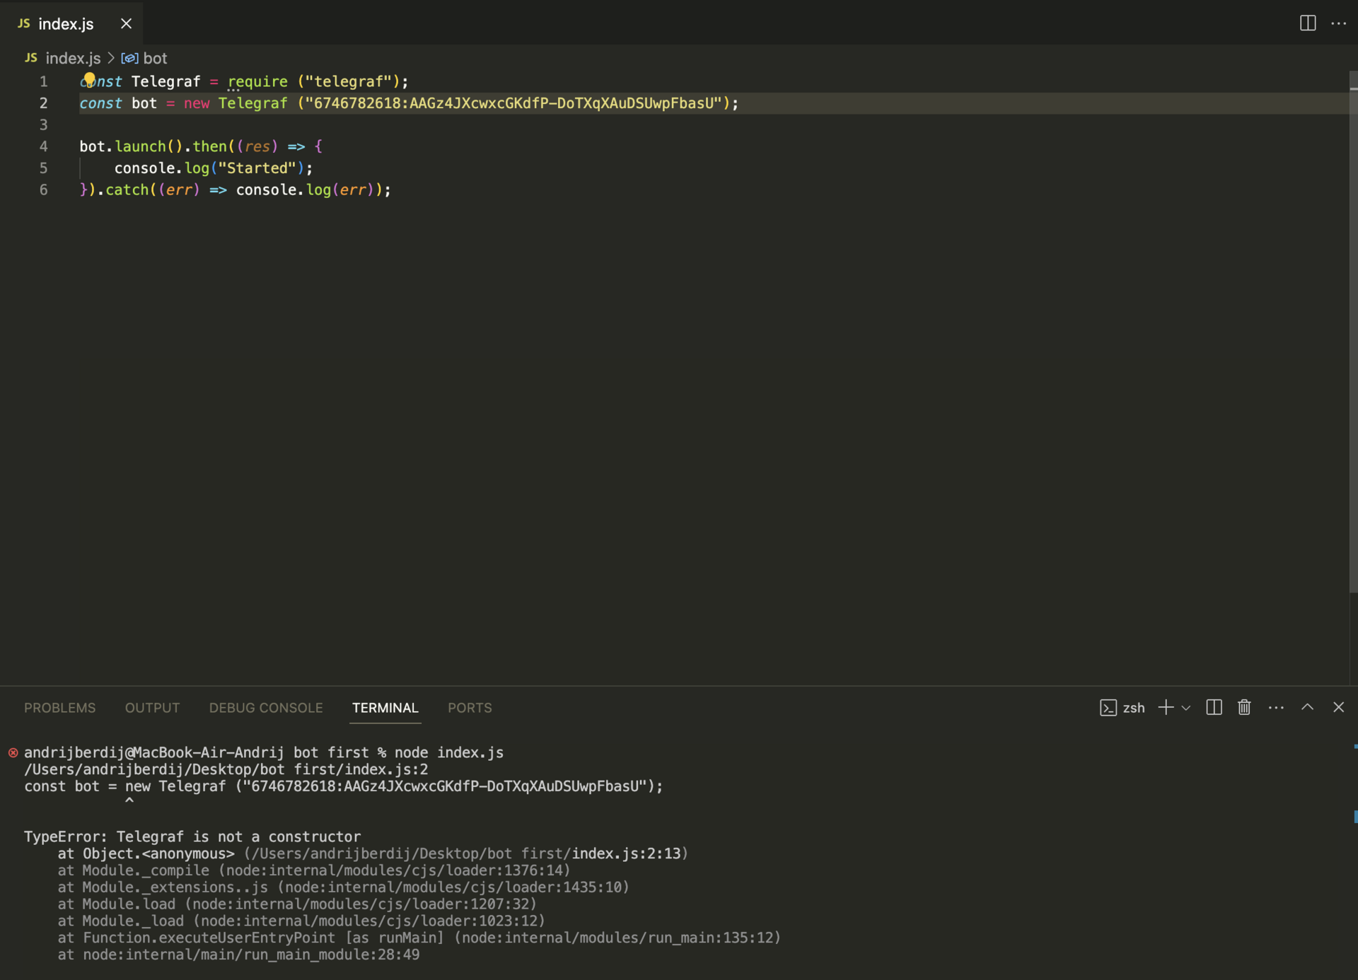Click the symbol icon before bot breadcrumb
The image size is (1358, 980).
coord(129,58)
